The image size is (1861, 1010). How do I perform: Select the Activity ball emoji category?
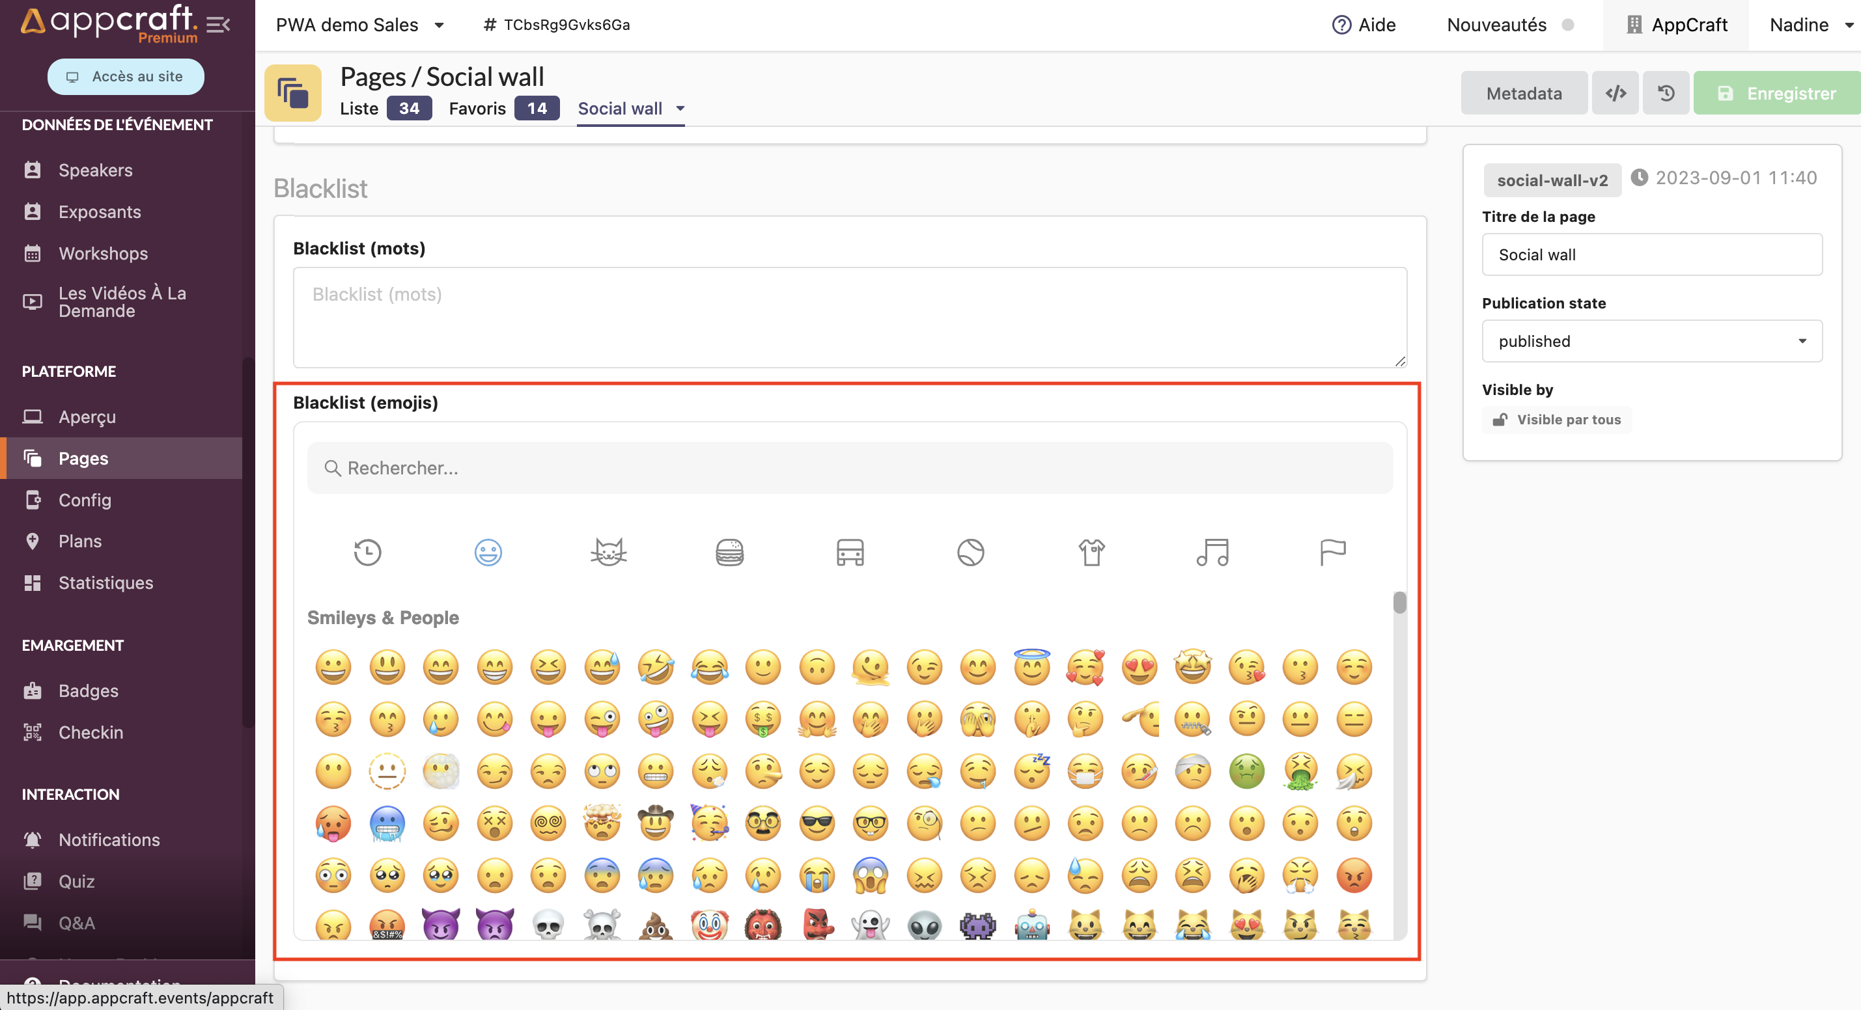(970, 553)
